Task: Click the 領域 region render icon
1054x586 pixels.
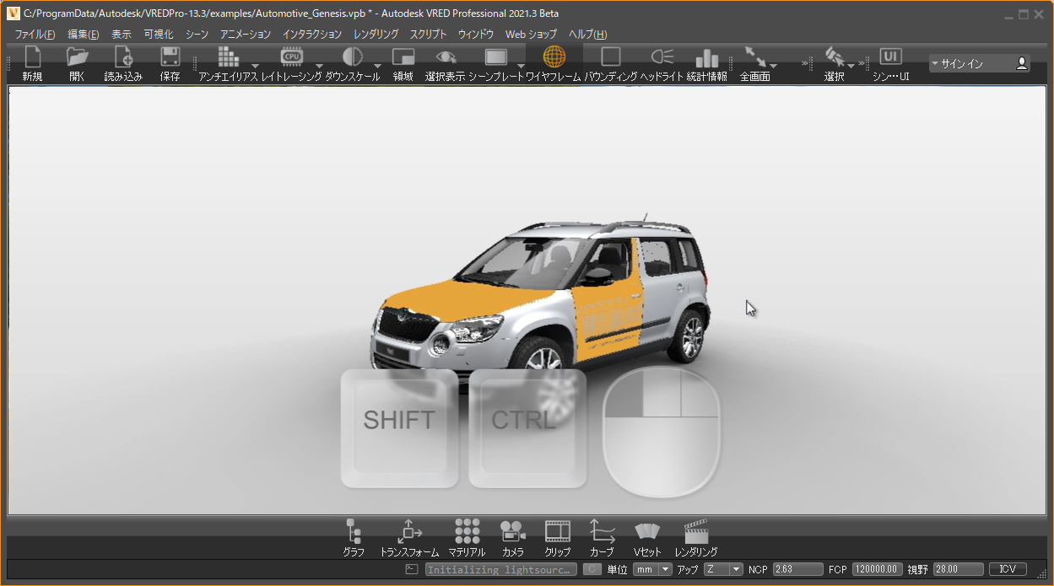Action: pos(403,57)
